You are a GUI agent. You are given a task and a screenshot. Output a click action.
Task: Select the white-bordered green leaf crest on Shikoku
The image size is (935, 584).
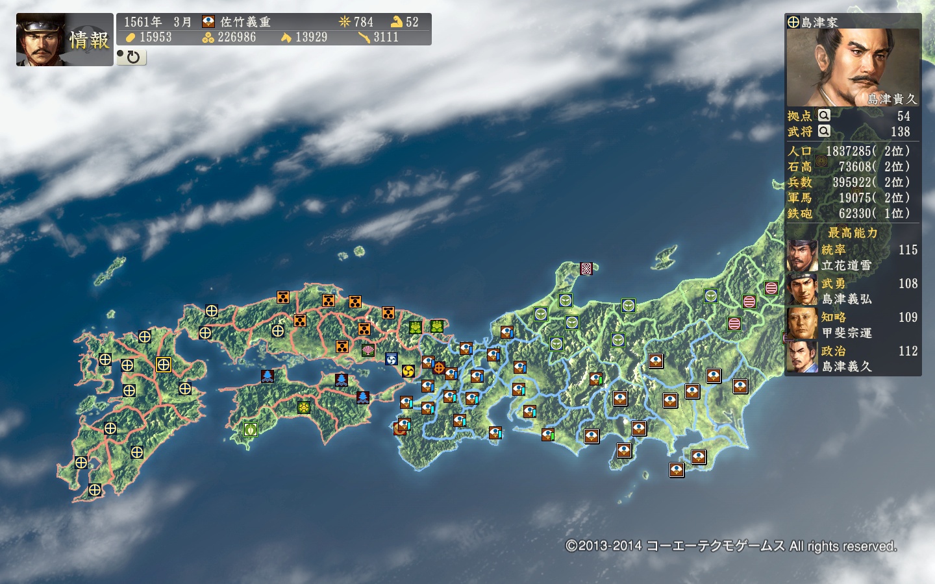[x=251, y=429]
